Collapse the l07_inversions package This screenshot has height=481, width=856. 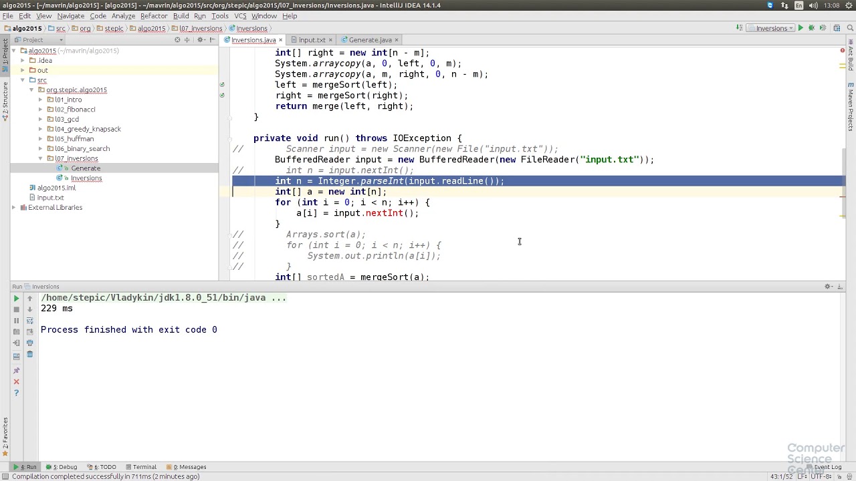(x=40, y=158)
